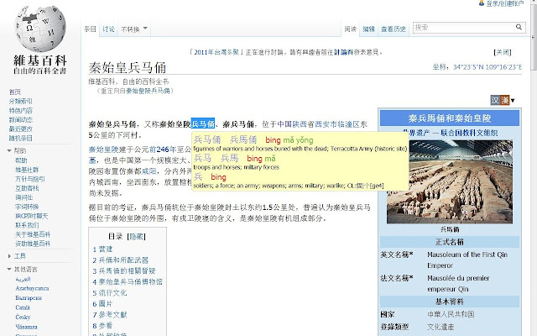Viewport: 537px width, 336px height.
Task: Open the terracotta army pit photo
Action: [x=450, y=181]
